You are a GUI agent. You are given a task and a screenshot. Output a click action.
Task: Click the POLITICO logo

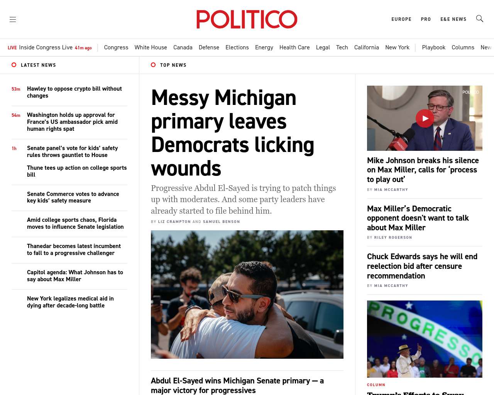click(247, 19)
